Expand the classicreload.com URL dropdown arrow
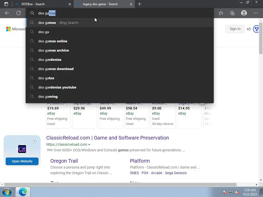Screen dimensions: 263x197 (89, 145)
